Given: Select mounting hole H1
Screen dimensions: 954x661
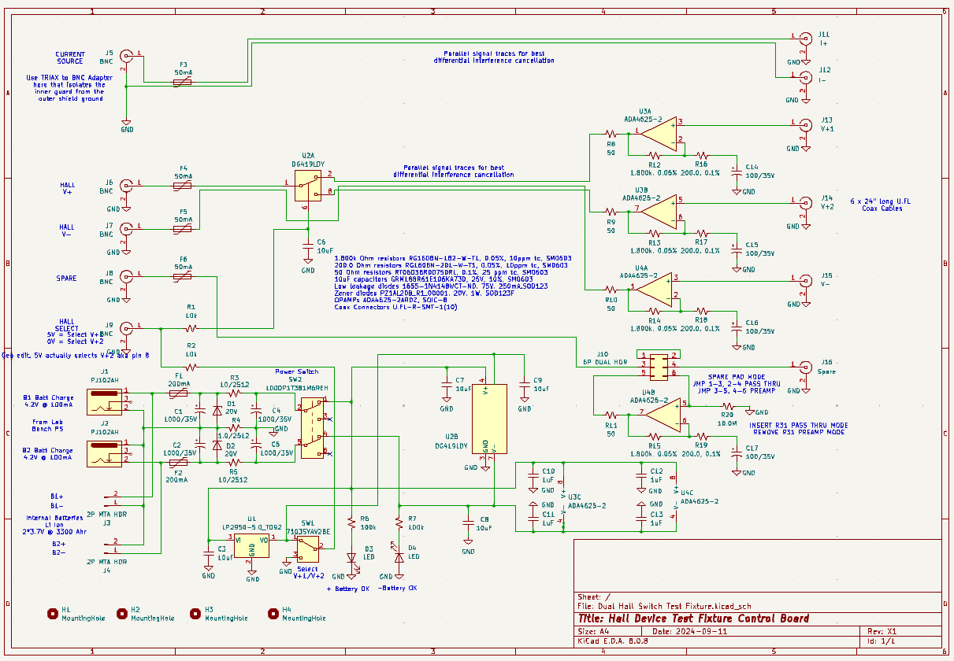Looking at the screenshot, I should [x=54, y=613].
